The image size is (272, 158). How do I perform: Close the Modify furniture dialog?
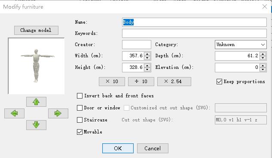tap(265, 6)
